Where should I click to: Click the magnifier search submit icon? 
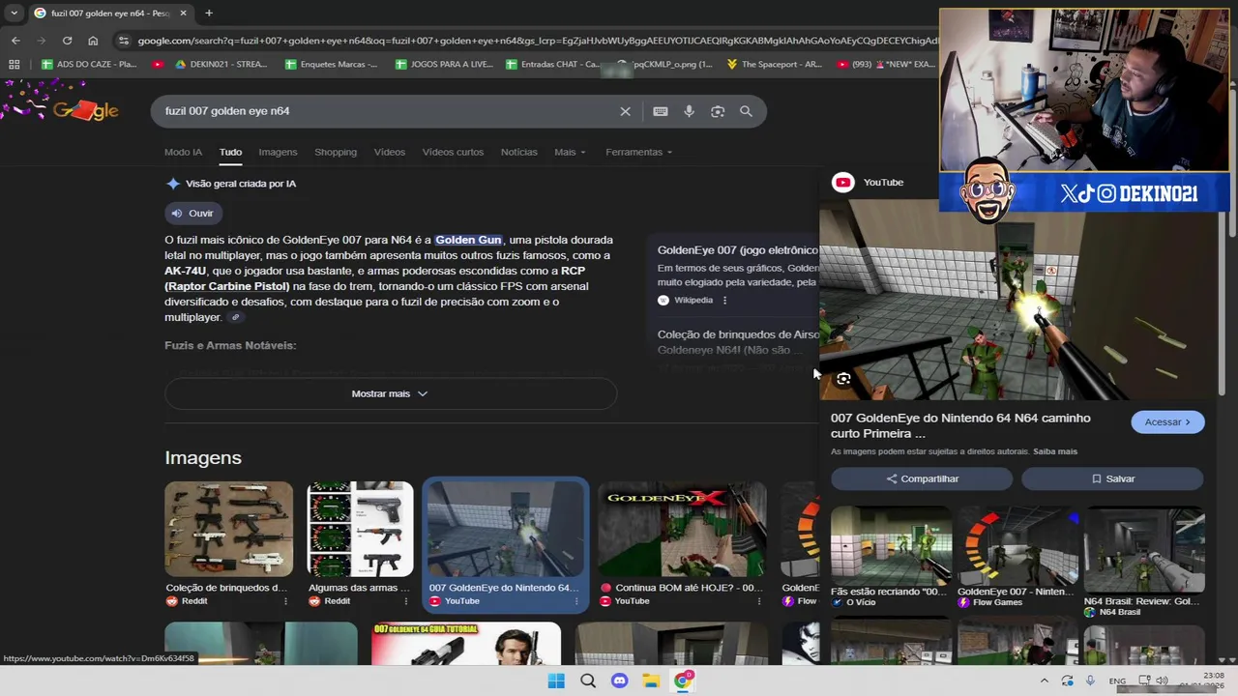[746, 111]
